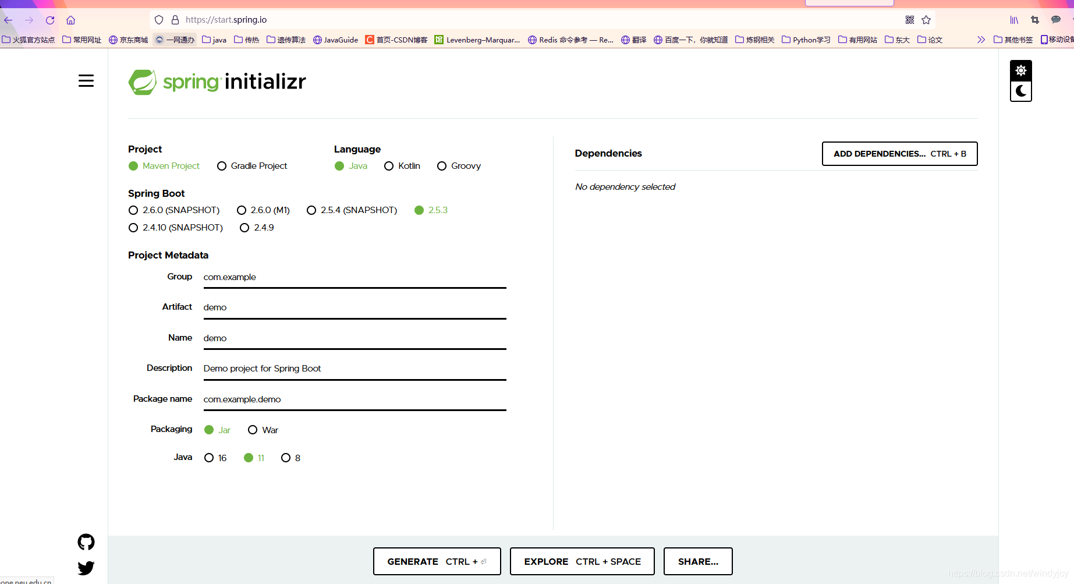Open the java bookmarks folder
Image resolution: width=1074 pixels, height=584 pixels.
tap(214, 40)
